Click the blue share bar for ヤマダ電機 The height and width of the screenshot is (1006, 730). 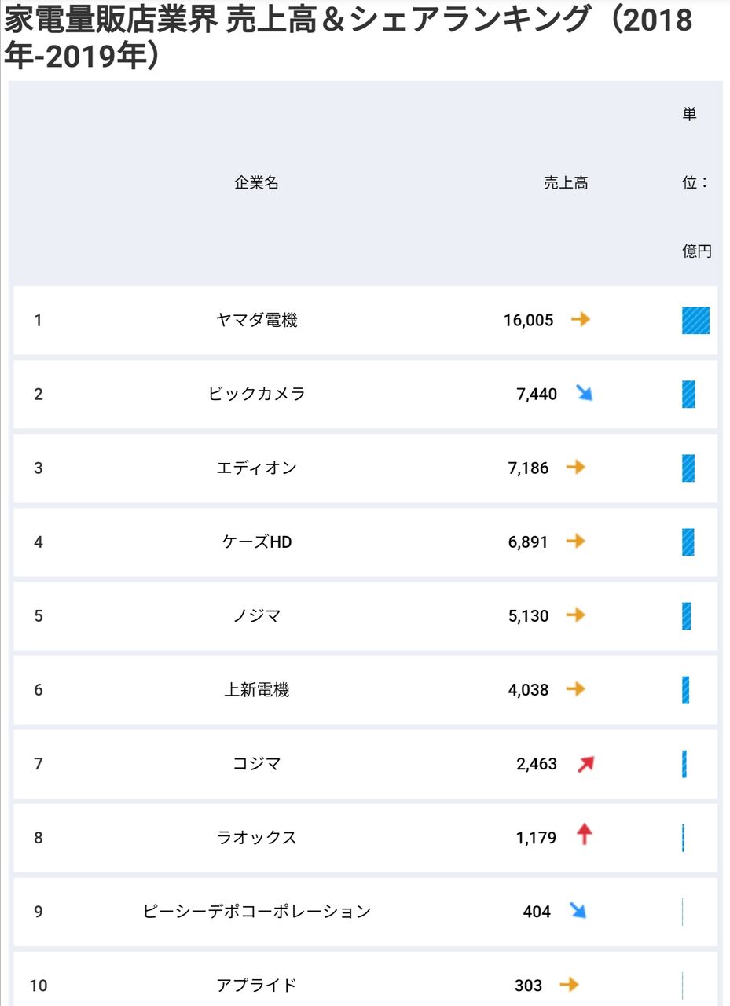pos(695,321)
